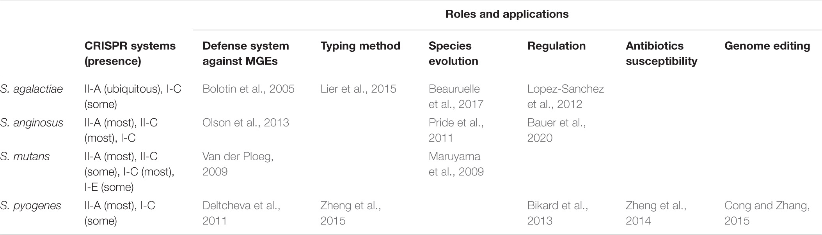Select the S. pyogenes row label
This screenshot has width=822, height=235.
[30, 206]
